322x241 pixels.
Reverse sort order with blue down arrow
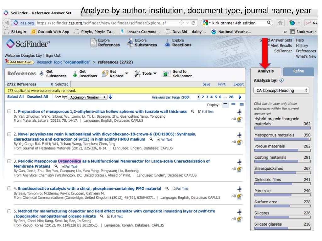click(x=110, y=97)
